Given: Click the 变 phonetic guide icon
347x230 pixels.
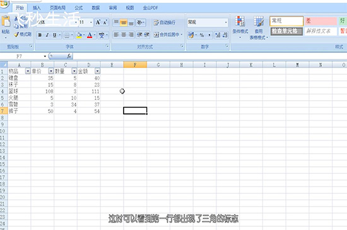Looking at the screenshot, I should pyautogui.click(x=102, y=35).
